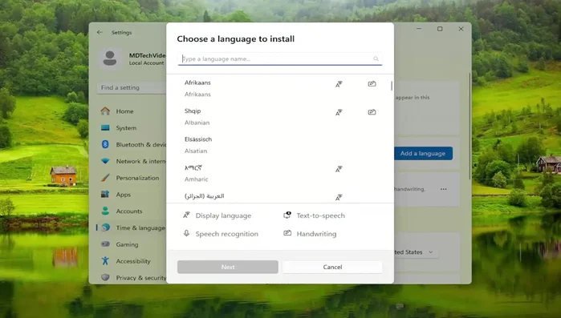Click the System monitor icon

click(105, 128)
